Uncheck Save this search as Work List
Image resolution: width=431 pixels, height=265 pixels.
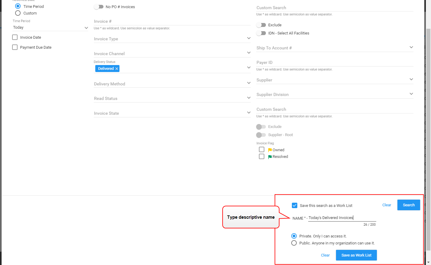(295, 205)
